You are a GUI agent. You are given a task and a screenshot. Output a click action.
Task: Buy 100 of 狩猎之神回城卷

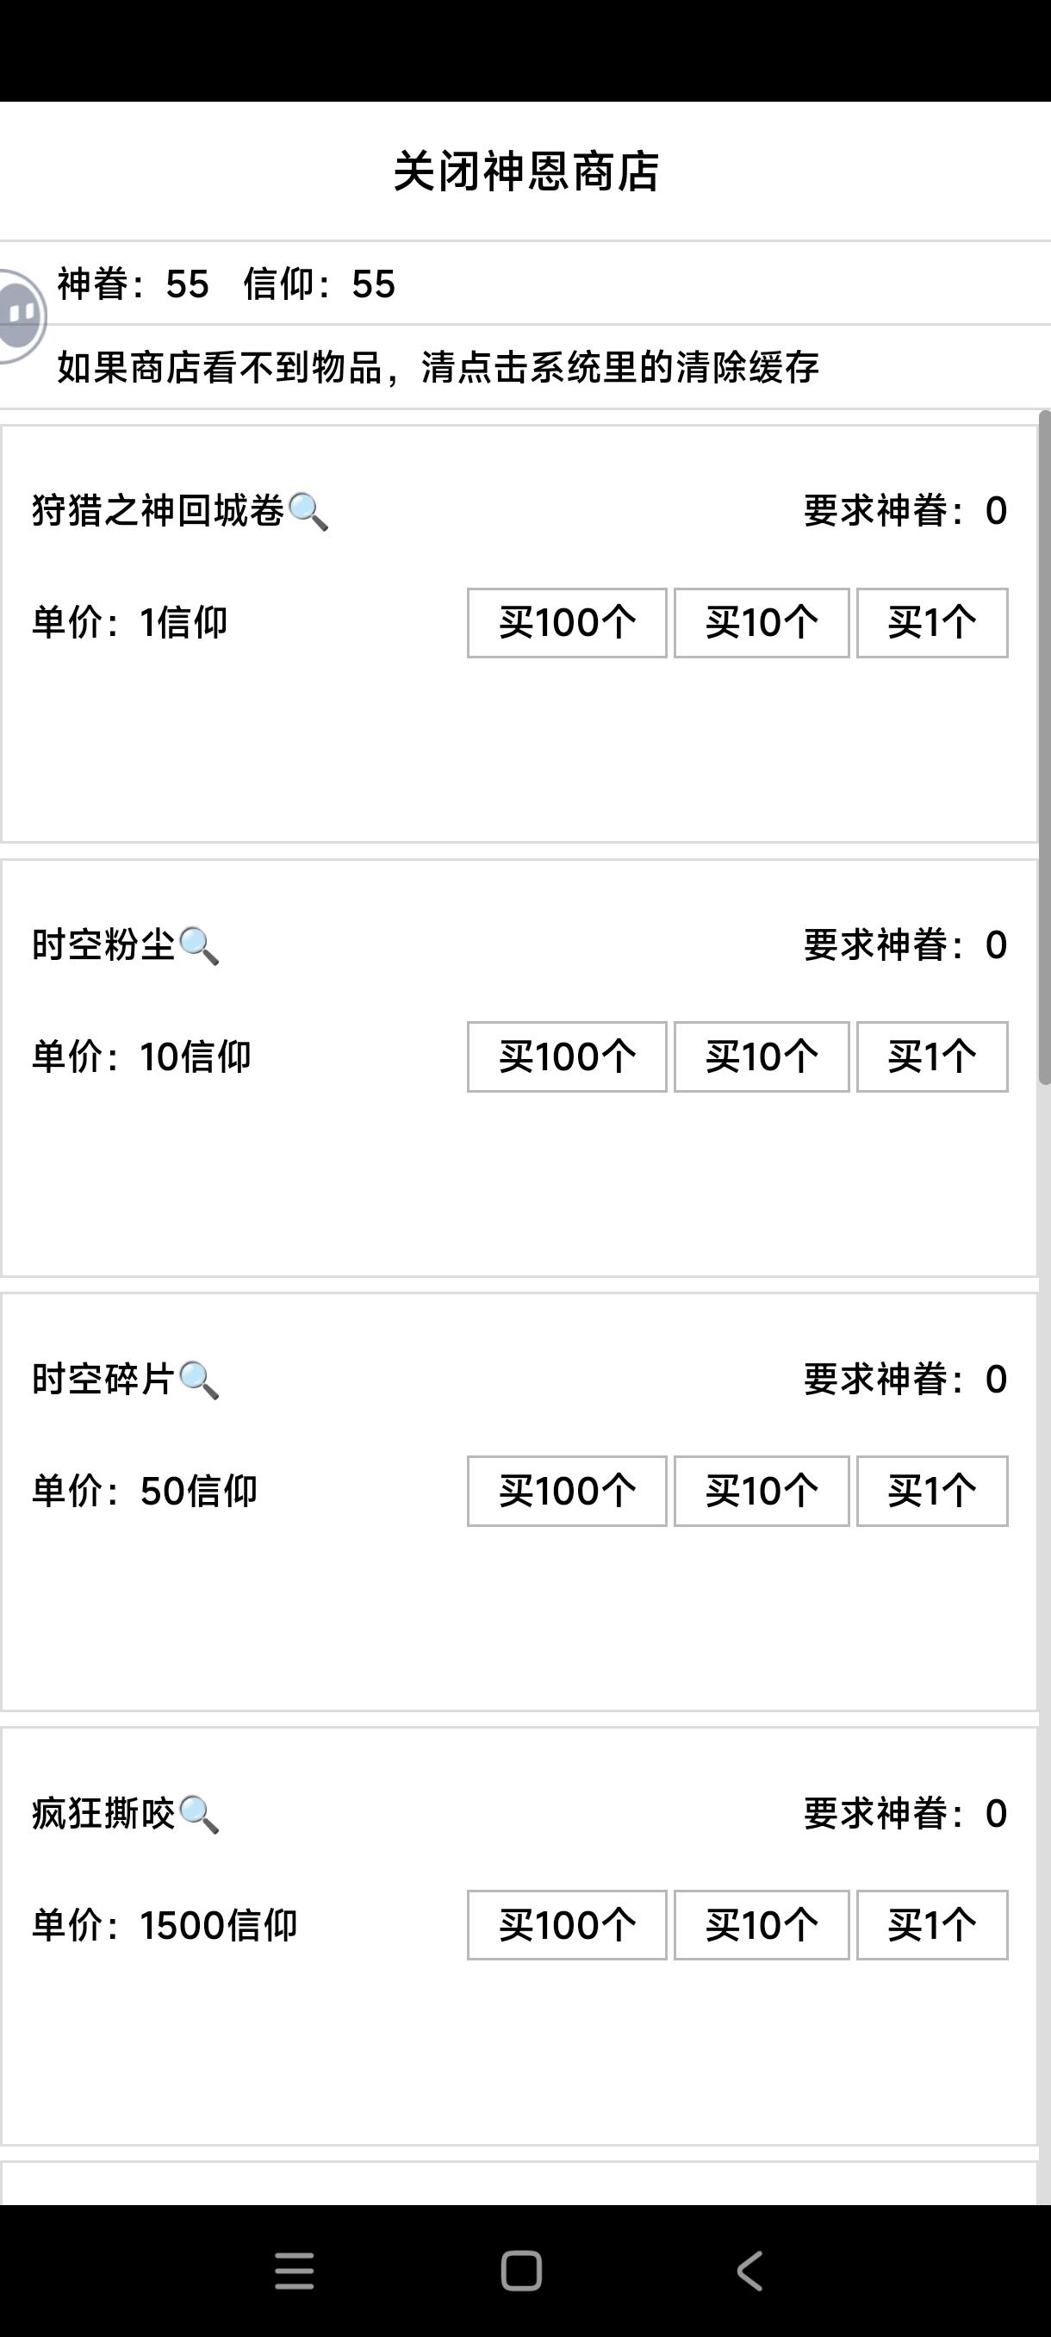point(567,623)
